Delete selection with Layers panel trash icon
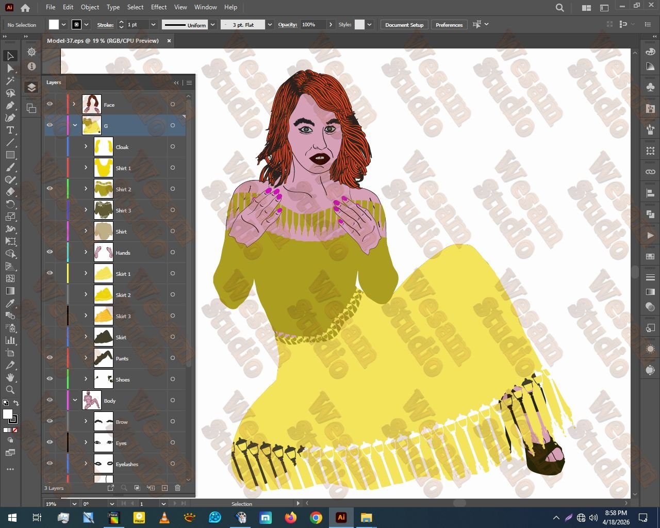Screen dimensions: 660x528 [x=178, y=488]
